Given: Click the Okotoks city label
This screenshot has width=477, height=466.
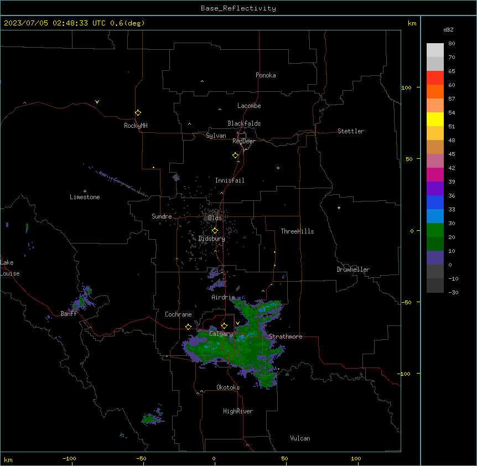Looking at the screenshot, I should 228,387.
